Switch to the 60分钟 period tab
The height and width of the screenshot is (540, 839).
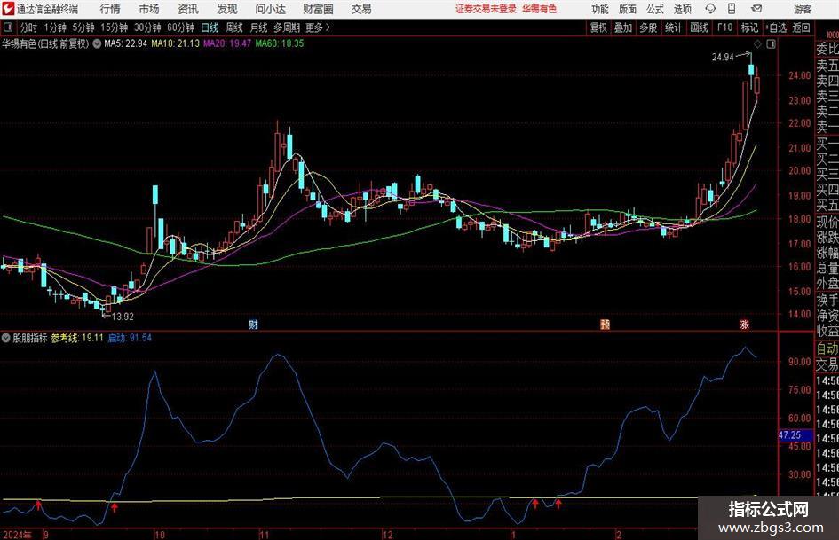click(180, 27)
